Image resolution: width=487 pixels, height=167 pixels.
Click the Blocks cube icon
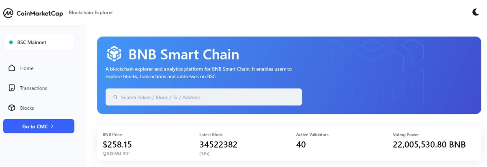[12, 108]
